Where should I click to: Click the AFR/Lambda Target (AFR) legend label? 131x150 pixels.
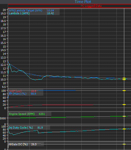point(26,10)
